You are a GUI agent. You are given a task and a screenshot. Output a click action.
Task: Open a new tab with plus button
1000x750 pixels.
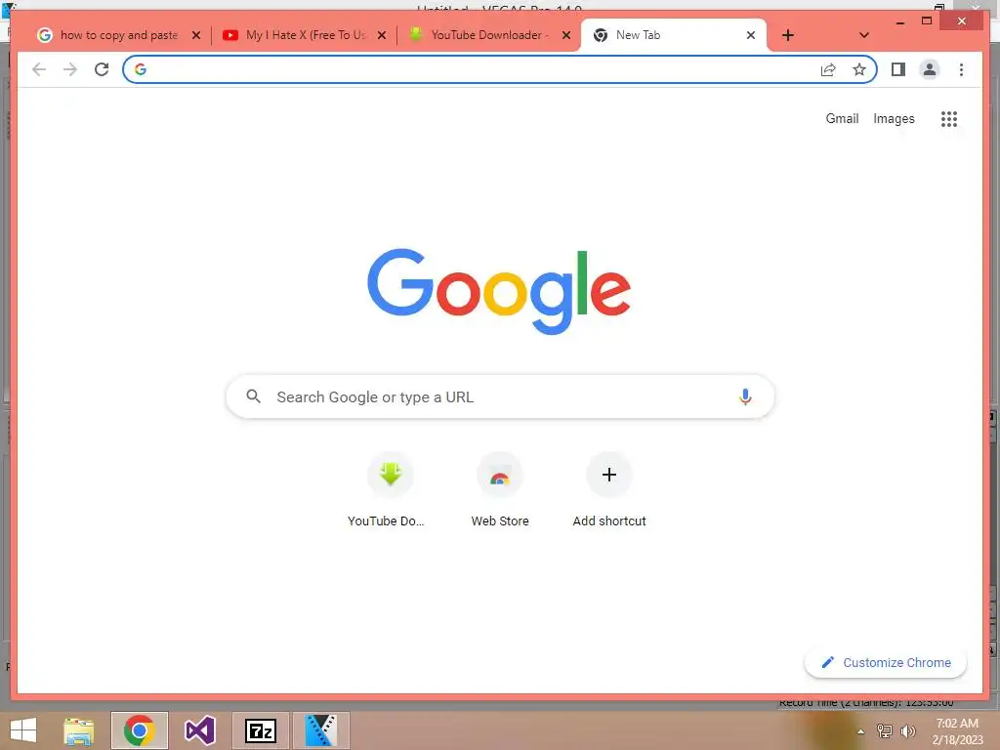point(788,35)
